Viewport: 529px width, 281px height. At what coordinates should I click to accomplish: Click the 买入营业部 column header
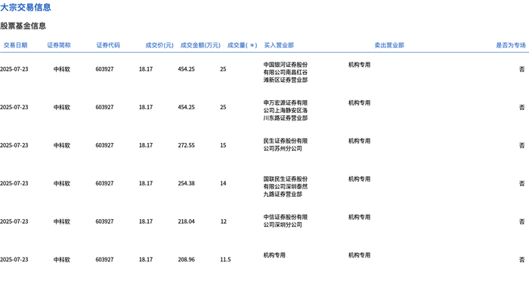click(279, 45)
